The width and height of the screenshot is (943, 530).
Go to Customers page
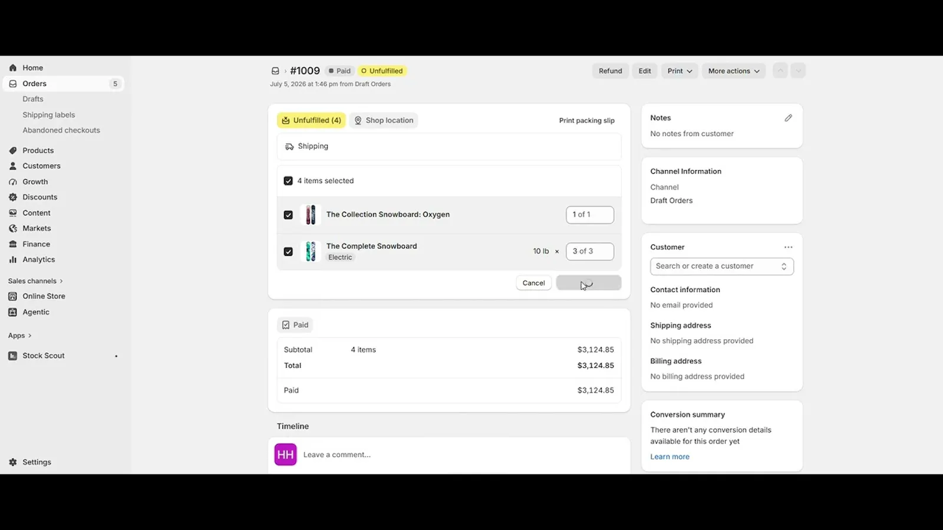click(x=41, y=166)
